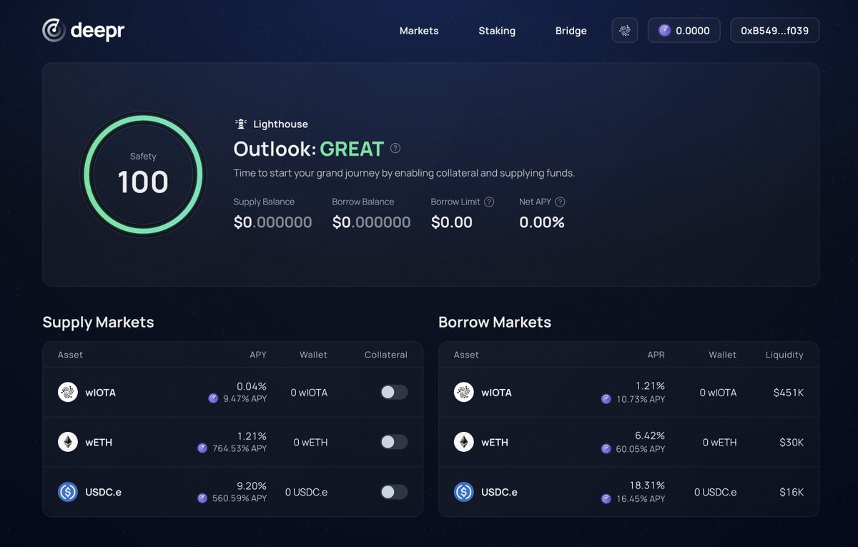Image resolution: width=858 pixels, height=547 pixels.
Task: Click the Wallet header in Borrow Markets
Action: pyautogui.click(x=722, y=355)
